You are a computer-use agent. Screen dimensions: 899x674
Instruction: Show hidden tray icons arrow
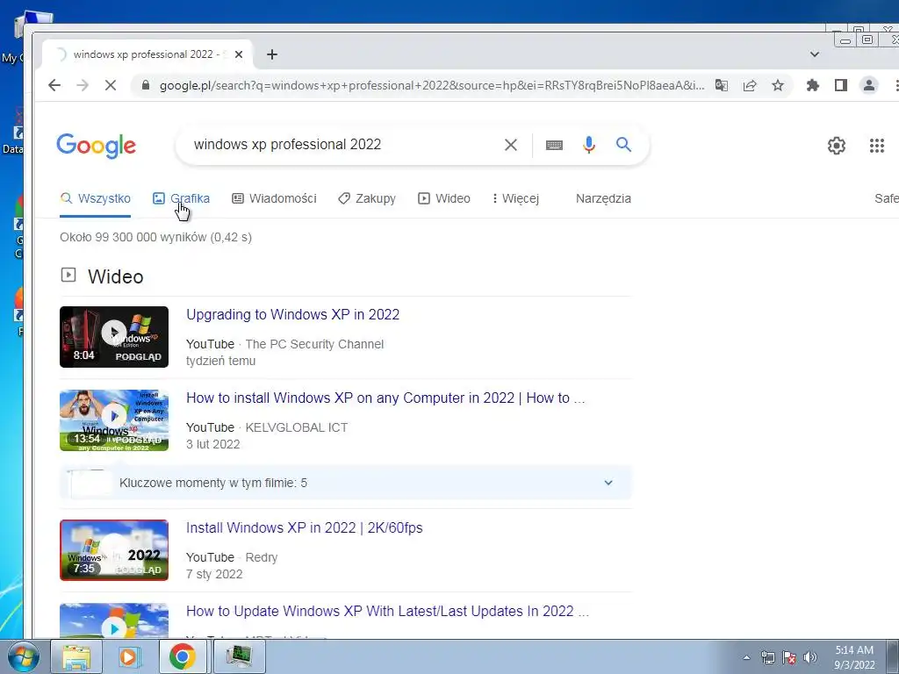coord(746,657)
